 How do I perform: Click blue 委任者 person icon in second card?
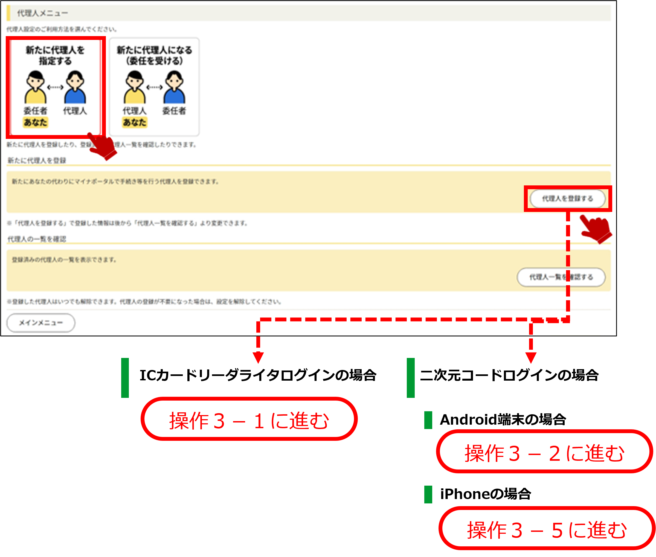click(x=174, y=87)
